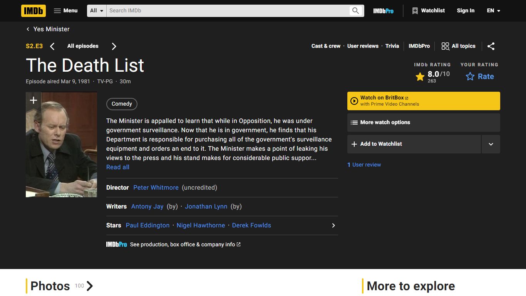Open the hamburger Menu
The width and height of the screenshot is (526, 296).
(x=65, y=11)
